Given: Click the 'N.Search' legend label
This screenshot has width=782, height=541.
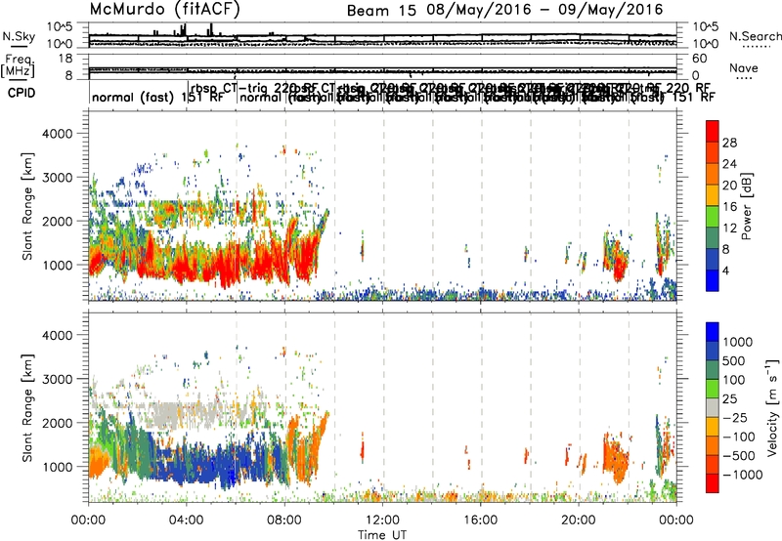Looking at the screenshot, I should [756, 36].
